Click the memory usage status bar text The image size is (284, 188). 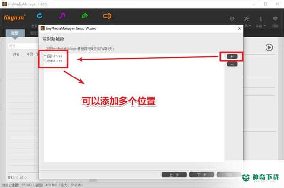click(x=43, y=185)
